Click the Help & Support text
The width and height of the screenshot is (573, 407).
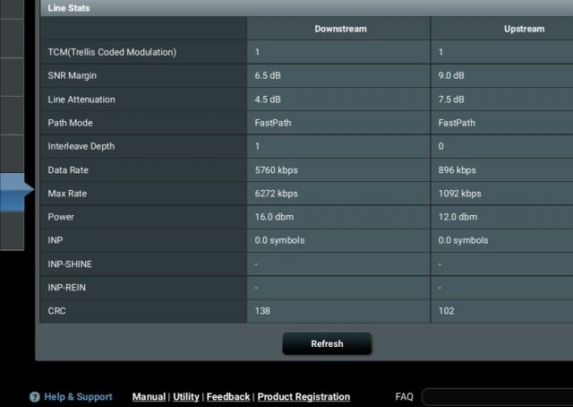[78, 397]
